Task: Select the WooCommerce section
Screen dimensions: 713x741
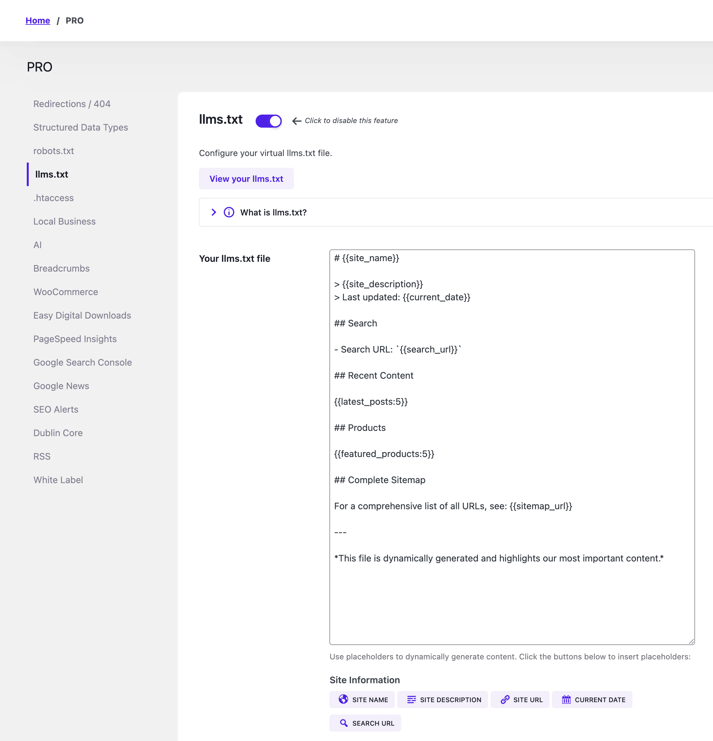Action: click(x=65, y=292)
